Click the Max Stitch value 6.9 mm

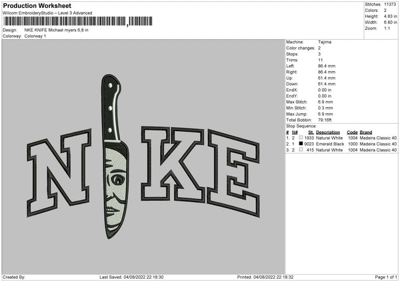click(x=325, y=102)
